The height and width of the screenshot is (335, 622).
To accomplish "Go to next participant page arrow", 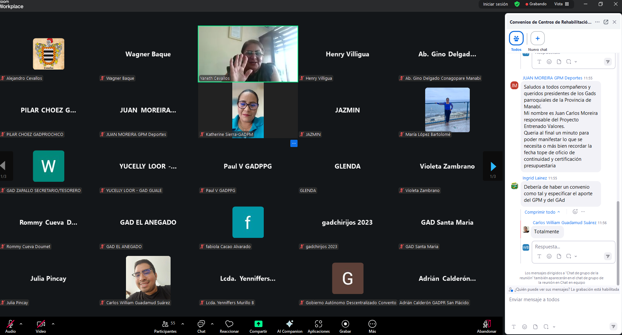I will tap(493, 166).
